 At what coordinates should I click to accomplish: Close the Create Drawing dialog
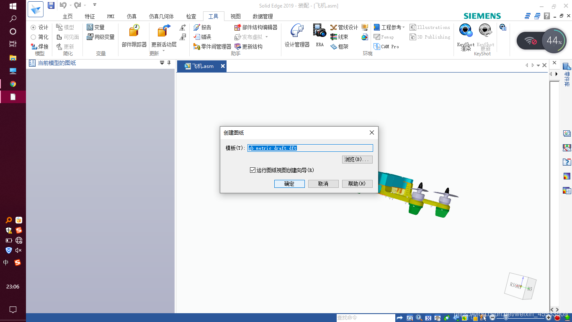coord(371,132)
